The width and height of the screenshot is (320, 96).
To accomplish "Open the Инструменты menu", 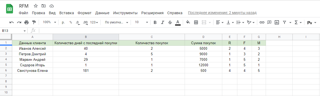I will point(125,13).
